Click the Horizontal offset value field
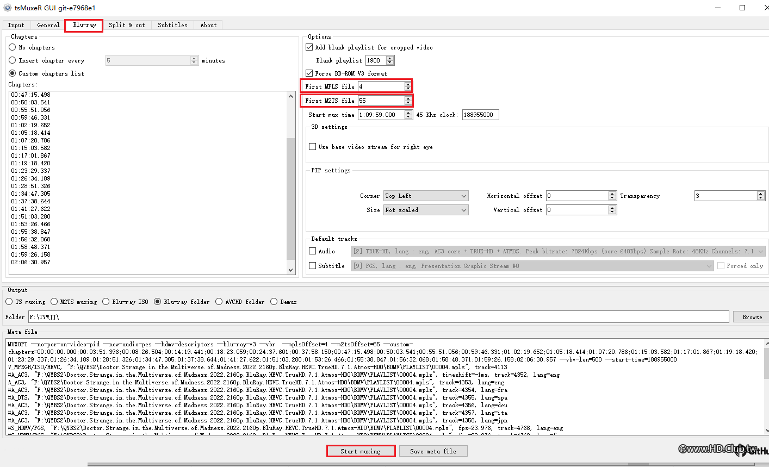 tap(578, 196)
